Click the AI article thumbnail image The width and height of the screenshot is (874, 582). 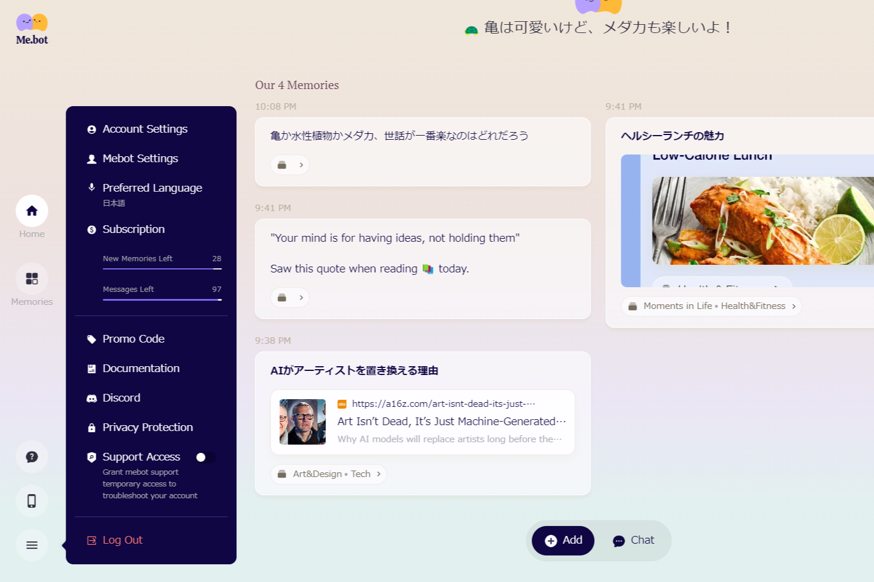302,422
